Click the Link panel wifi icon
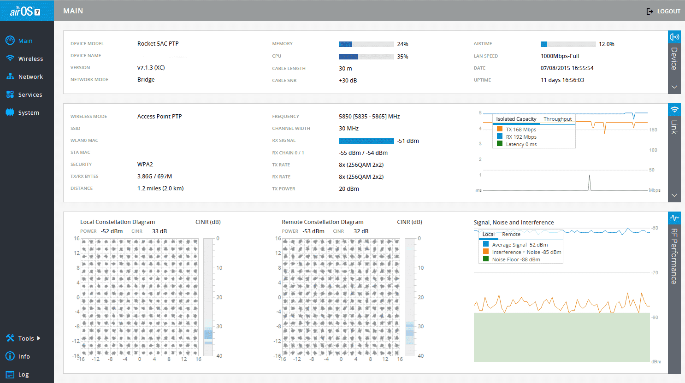Viewport: 685px width, 383px height. coord(674,110)
